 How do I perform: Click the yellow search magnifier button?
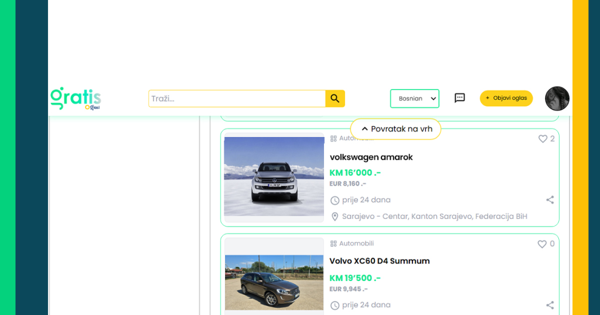point(335,98)
